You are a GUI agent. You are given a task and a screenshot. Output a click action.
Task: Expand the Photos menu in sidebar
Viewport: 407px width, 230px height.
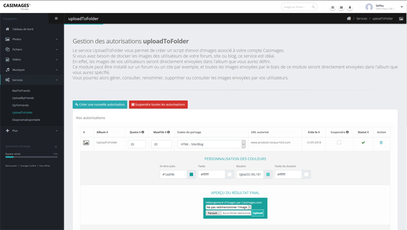[x=32, y=39]
